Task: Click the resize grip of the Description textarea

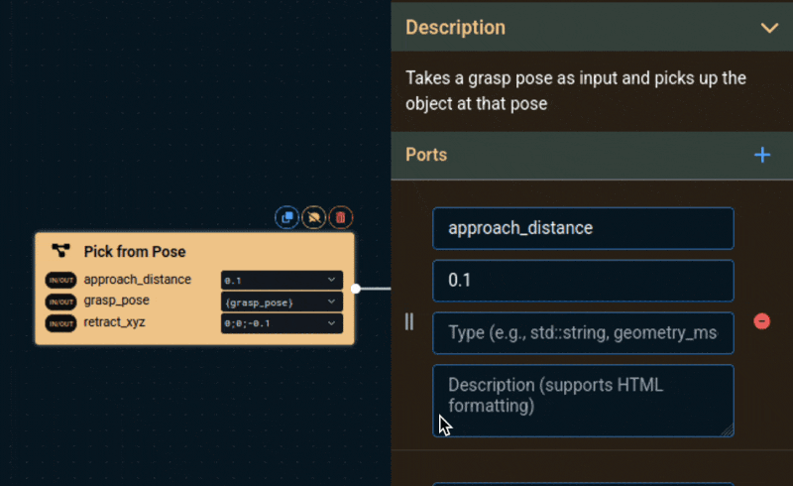Action: pyautogui.click(x=728, y=430)
